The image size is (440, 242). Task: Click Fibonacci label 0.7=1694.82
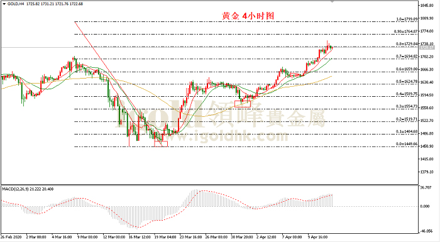pyautogui.click(x=407, y=57)
